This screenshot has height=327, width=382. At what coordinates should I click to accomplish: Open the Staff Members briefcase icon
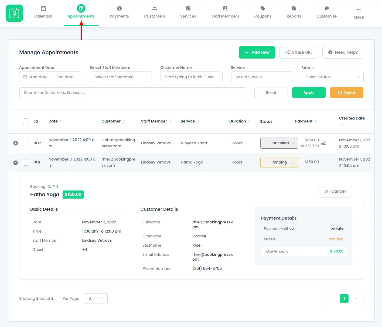point(225,8)
